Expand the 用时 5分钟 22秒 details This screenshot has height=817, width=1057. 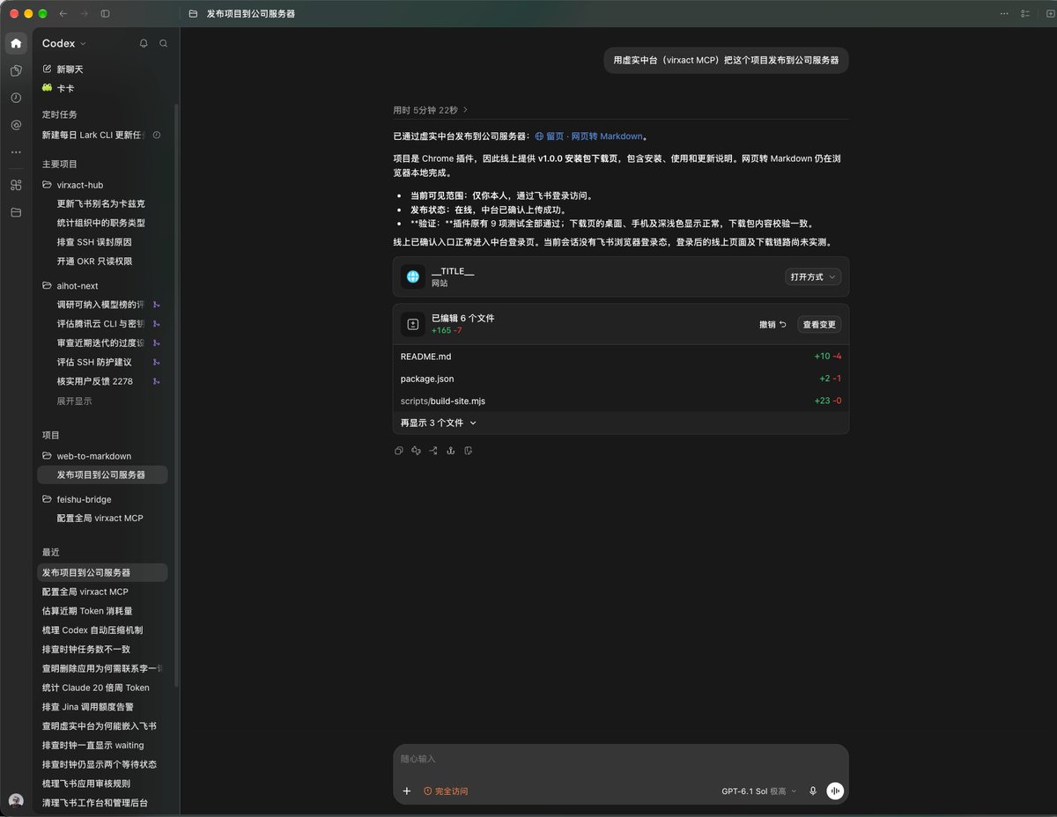point(431,110)
